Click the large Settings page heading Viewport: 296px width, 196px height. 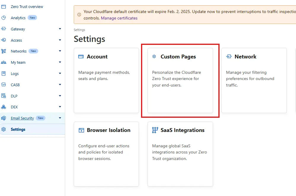click(x=89, y=39)
